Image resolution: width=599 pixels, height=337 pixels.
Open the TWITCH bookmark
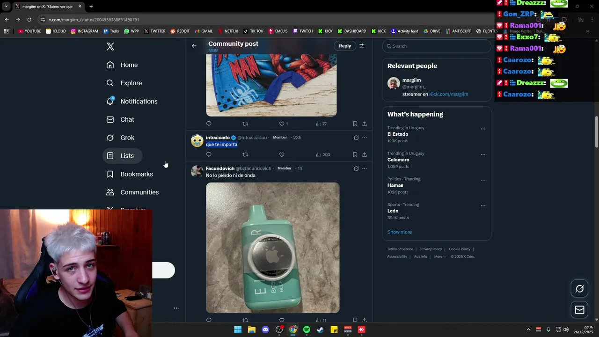pyautogui.click(x=303, y=31)
